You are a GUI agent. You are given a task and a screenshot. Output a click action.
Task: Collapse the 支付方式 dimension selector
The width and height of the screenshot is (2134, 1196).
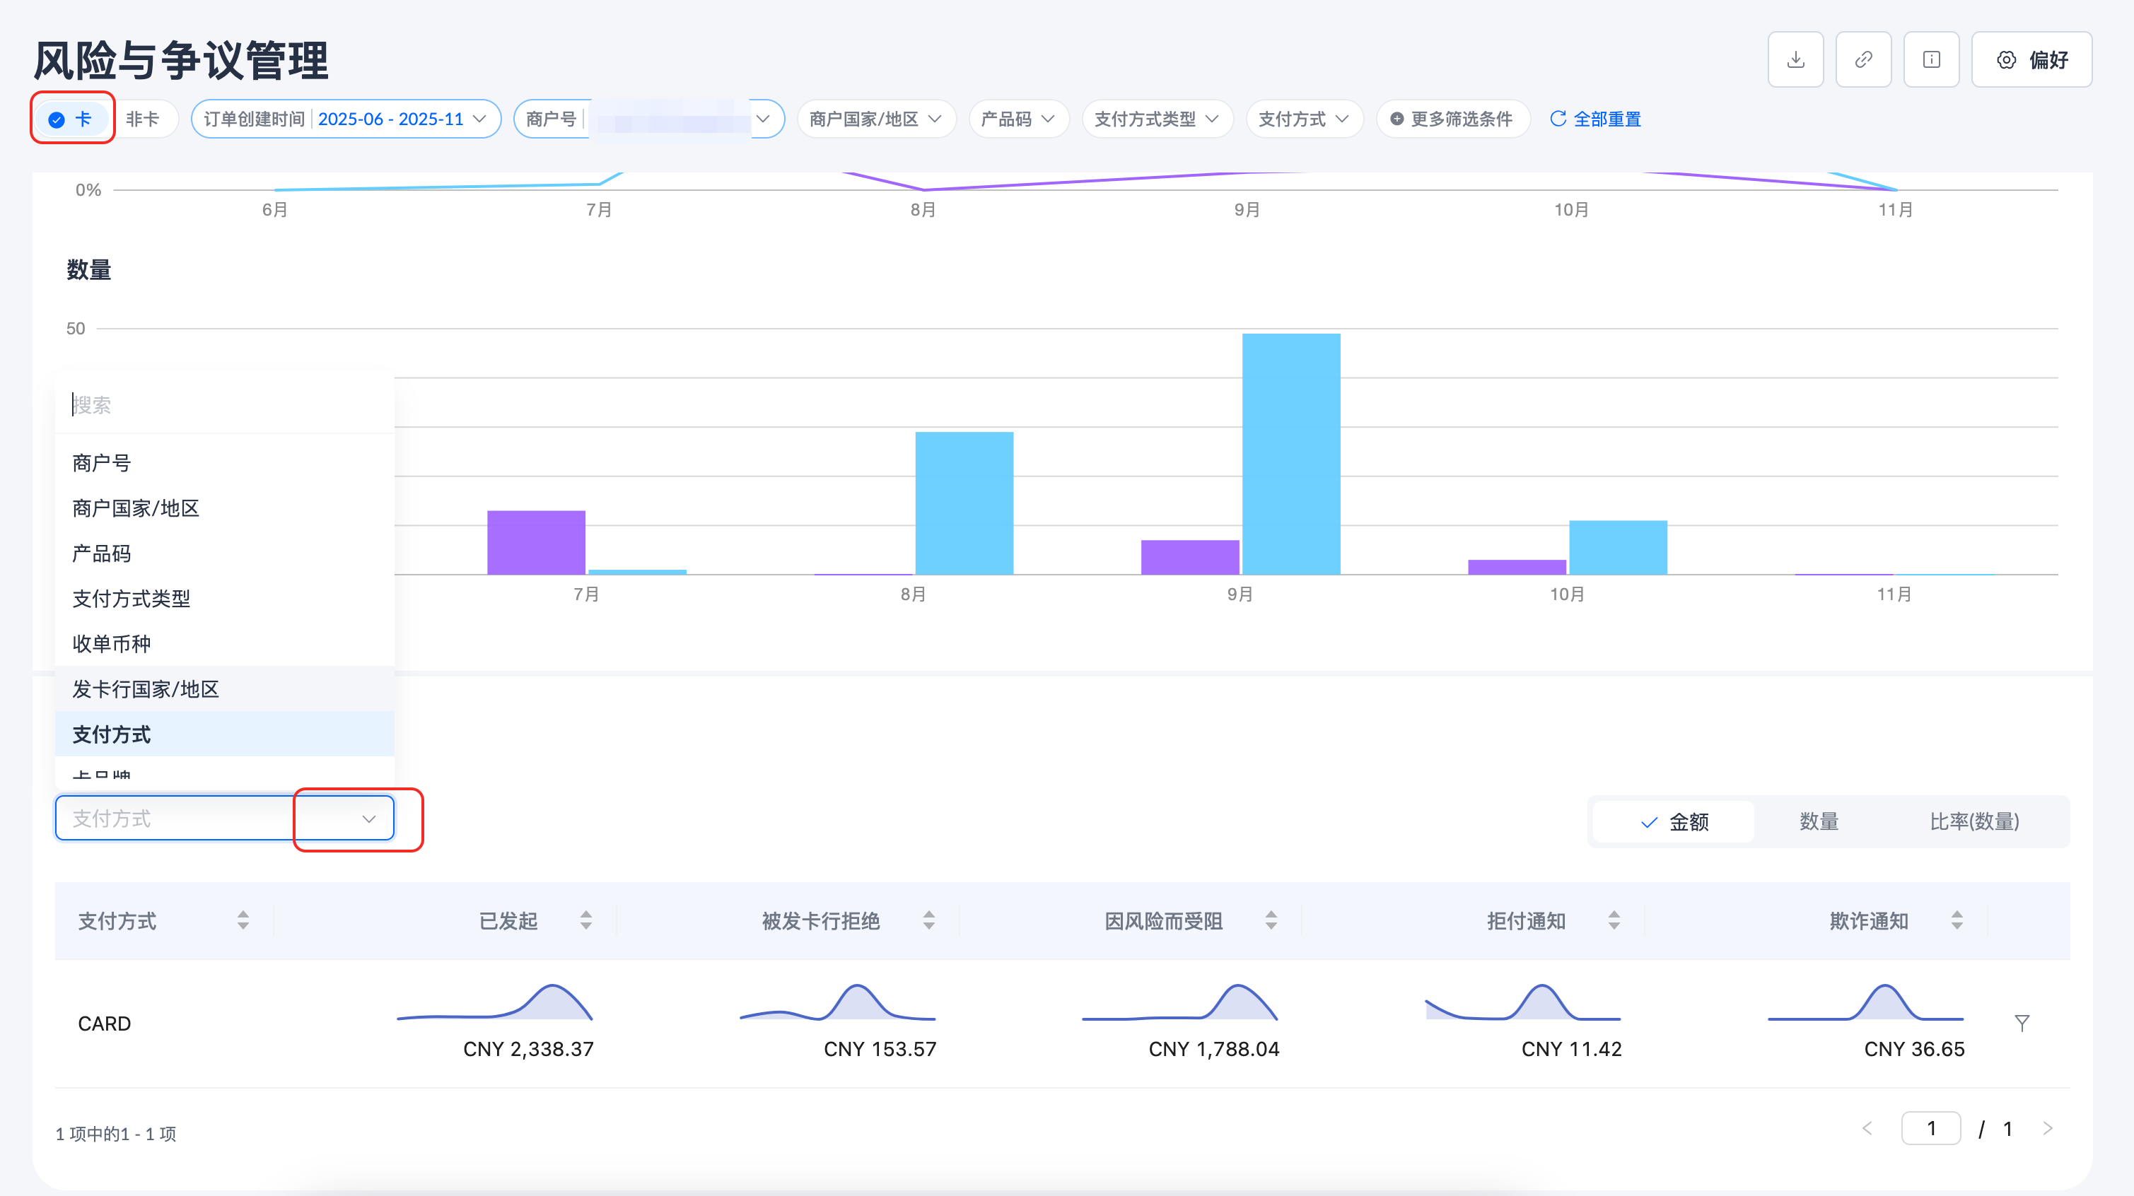[x=368, y=819]
